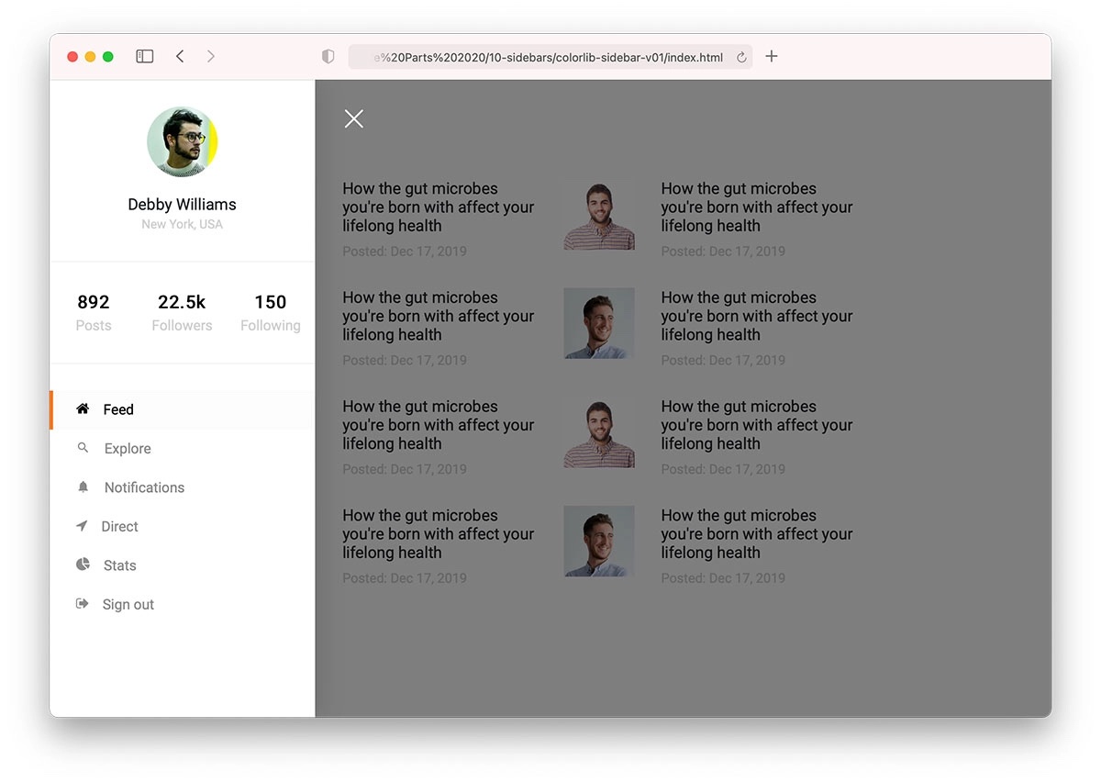The width and height of the screenshot is (1101, 783).
Task: Click the privacy shield icon in toolbar
Action: pos(328,57)
